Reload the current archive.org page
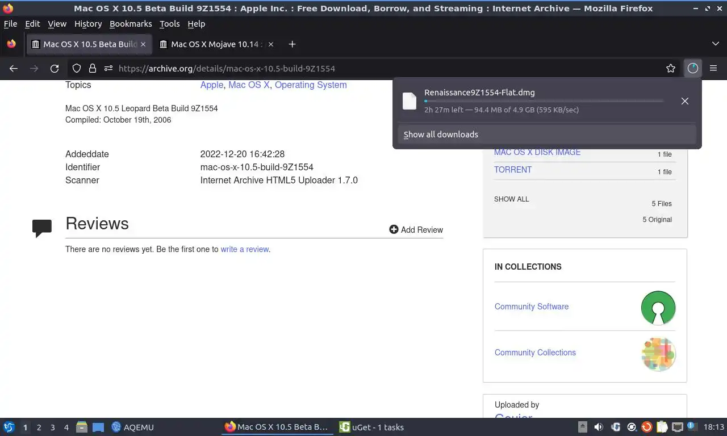Image resolution: width=727 pixels, height=436 pixels. tap(55, 68)
